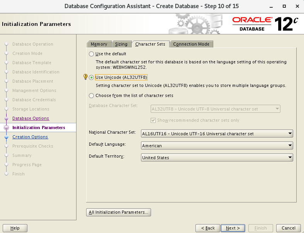The image size is (304, 233).
Task: Open the Database Options step link
Action: 31,118
